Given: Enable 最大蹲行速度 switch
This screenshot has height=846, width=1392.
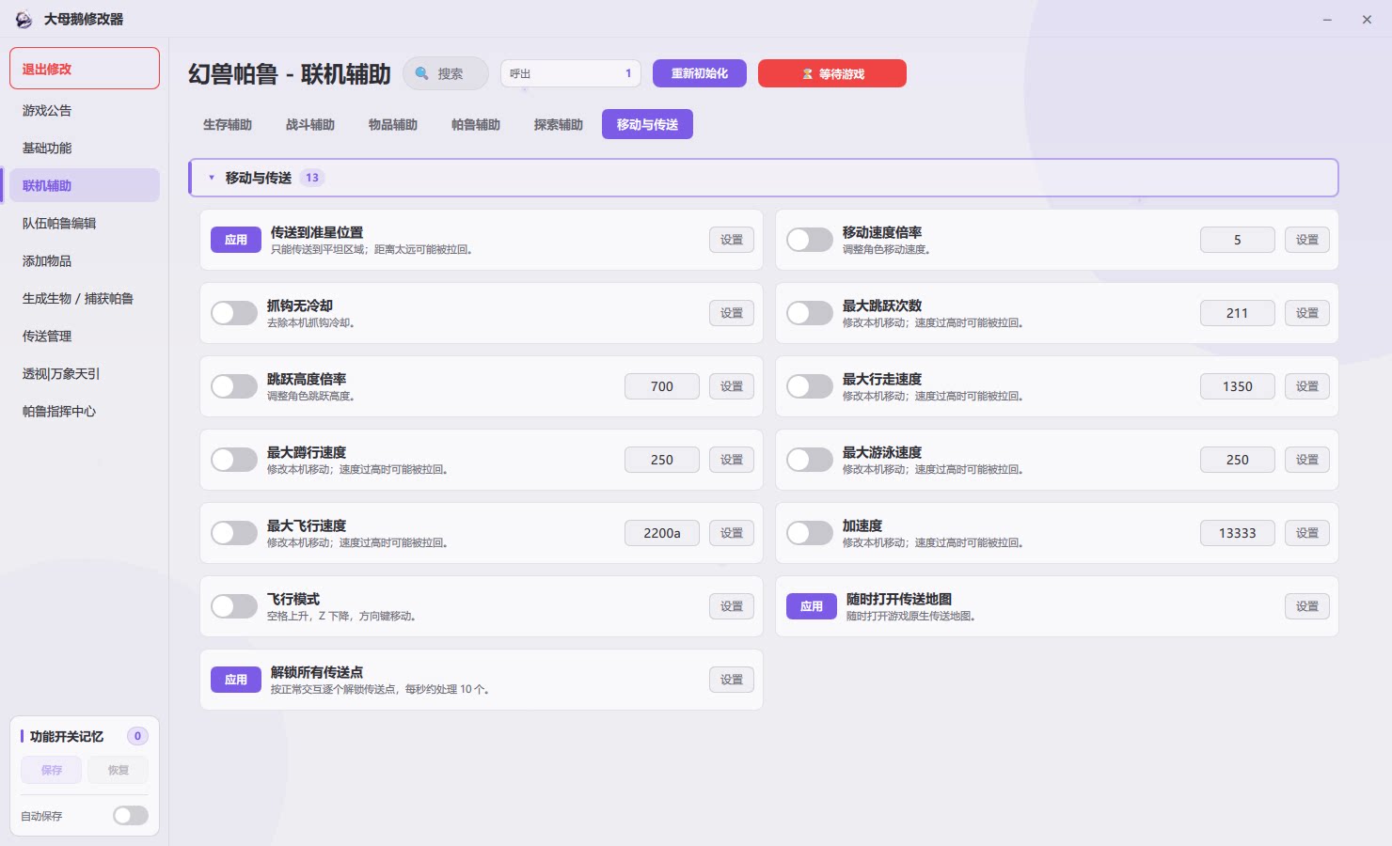Looking at the screenshot, I should [x=234, y=460].
